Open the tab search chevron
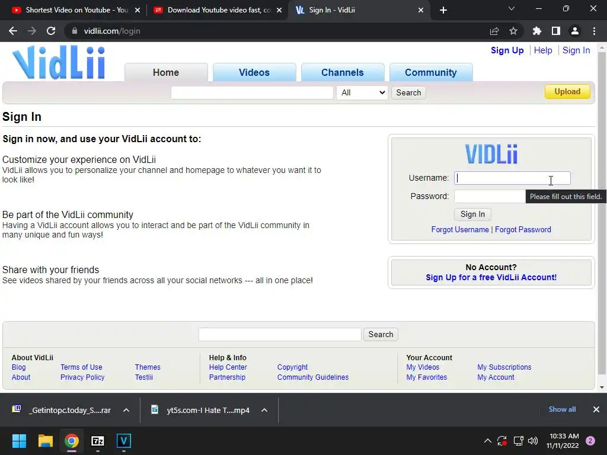Image resolution: width=607 pixels, height=455 pixels. 512,8
